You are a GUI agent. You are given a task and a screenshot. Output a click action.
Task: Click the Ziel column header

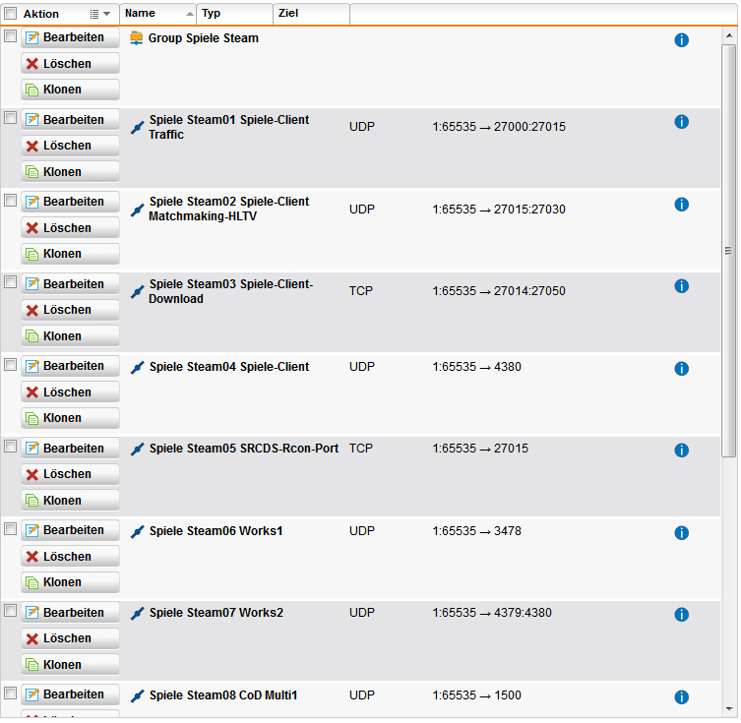click(311, 13)
